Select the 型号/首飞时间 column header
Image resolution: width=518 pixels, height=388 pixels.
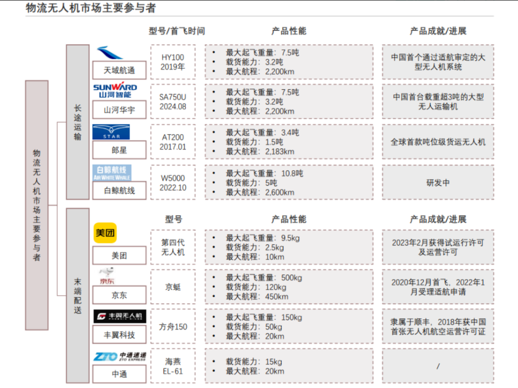click(177, 31)
